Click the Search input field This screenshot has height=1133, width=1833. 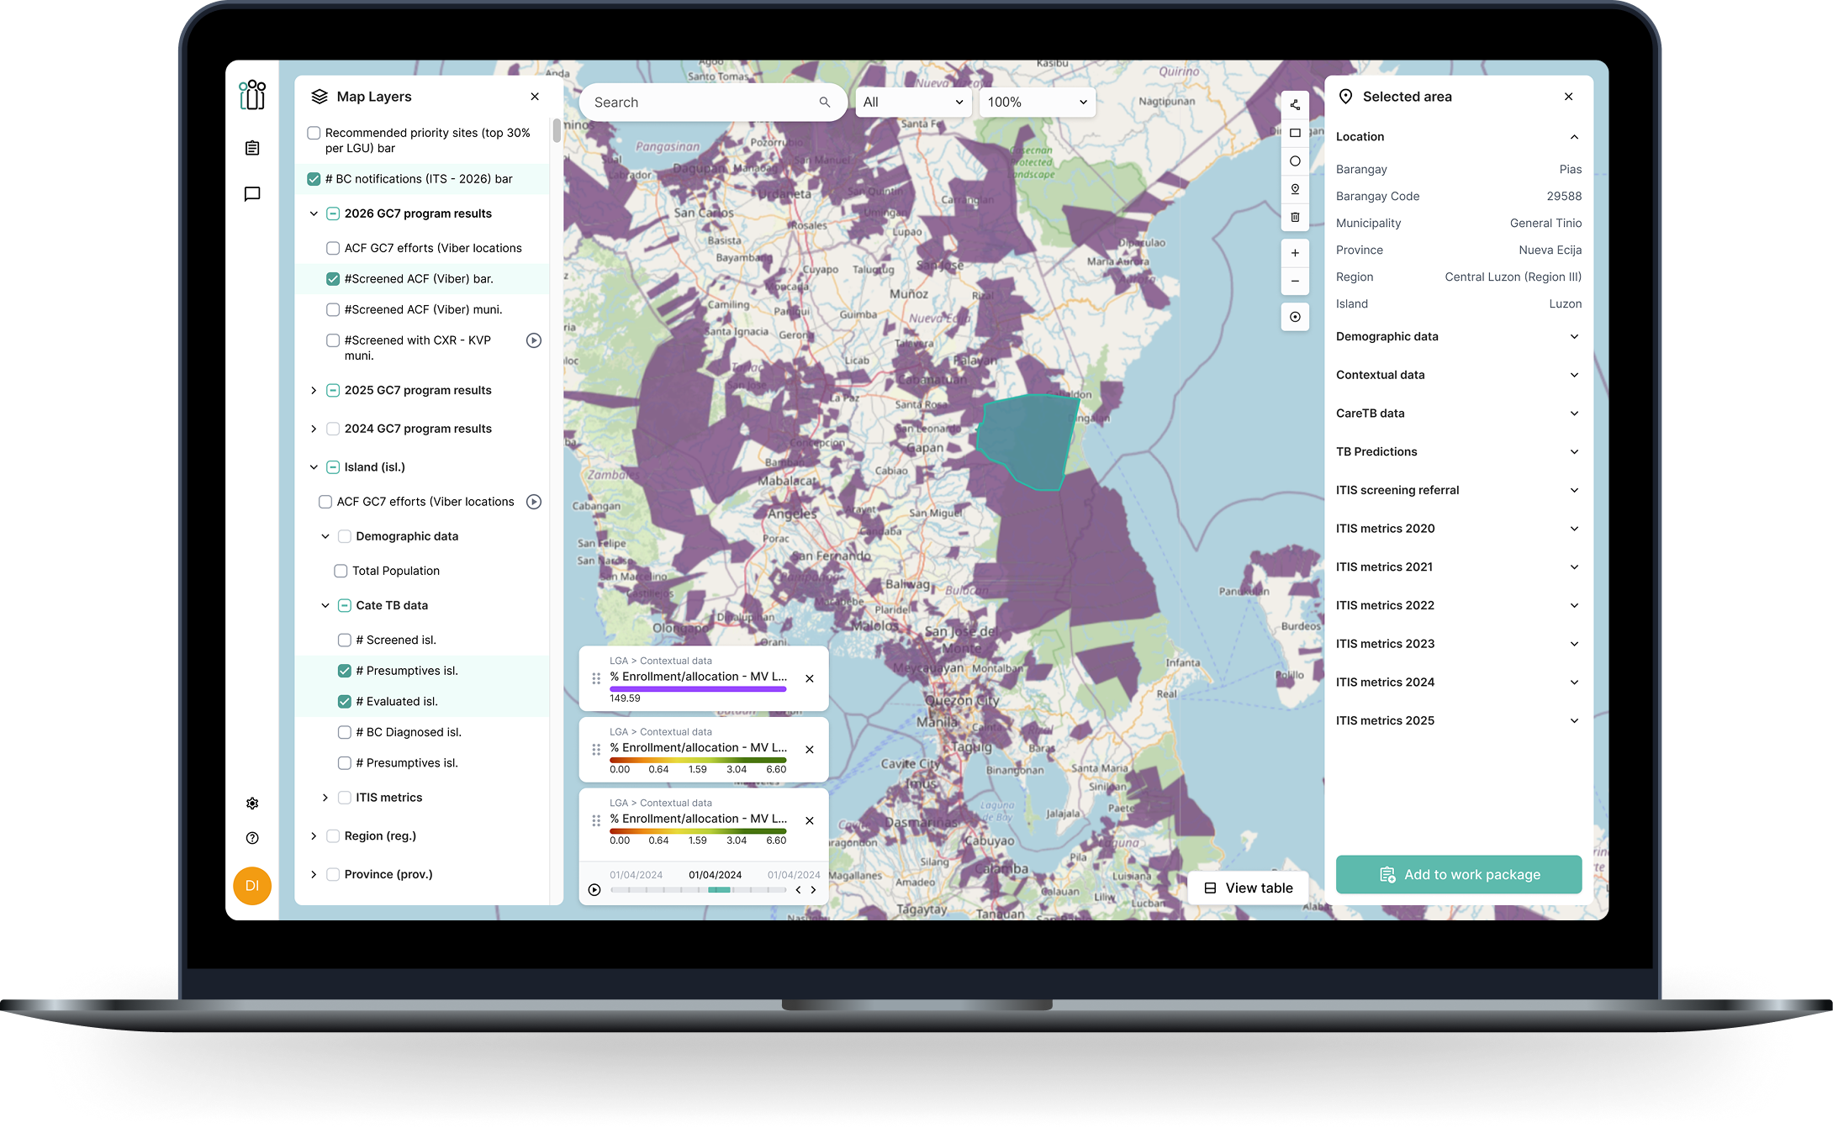(x=702, y=103)
